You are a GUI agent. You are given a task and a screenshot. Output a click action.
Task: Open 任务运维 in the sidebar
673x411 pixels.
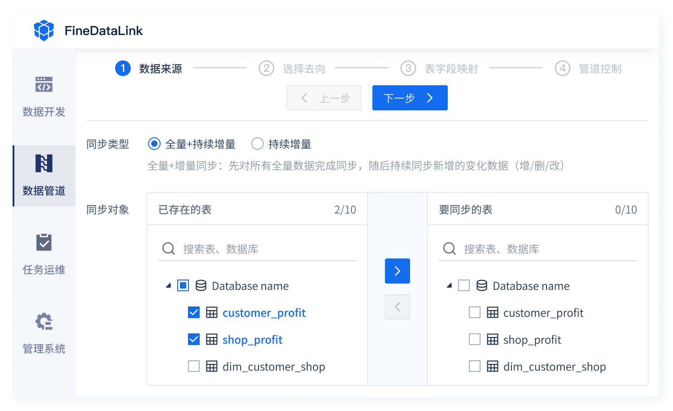tap(44, 254)
